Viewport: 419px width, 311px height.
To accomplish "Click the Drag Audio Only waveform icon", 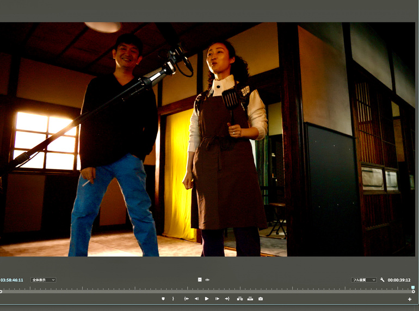I will point(207,279).
